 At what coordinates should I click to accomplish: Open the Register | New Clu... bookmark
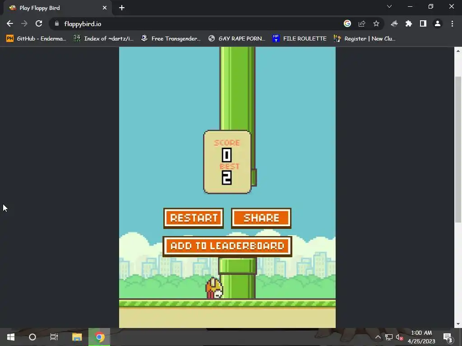click(365, 39)
